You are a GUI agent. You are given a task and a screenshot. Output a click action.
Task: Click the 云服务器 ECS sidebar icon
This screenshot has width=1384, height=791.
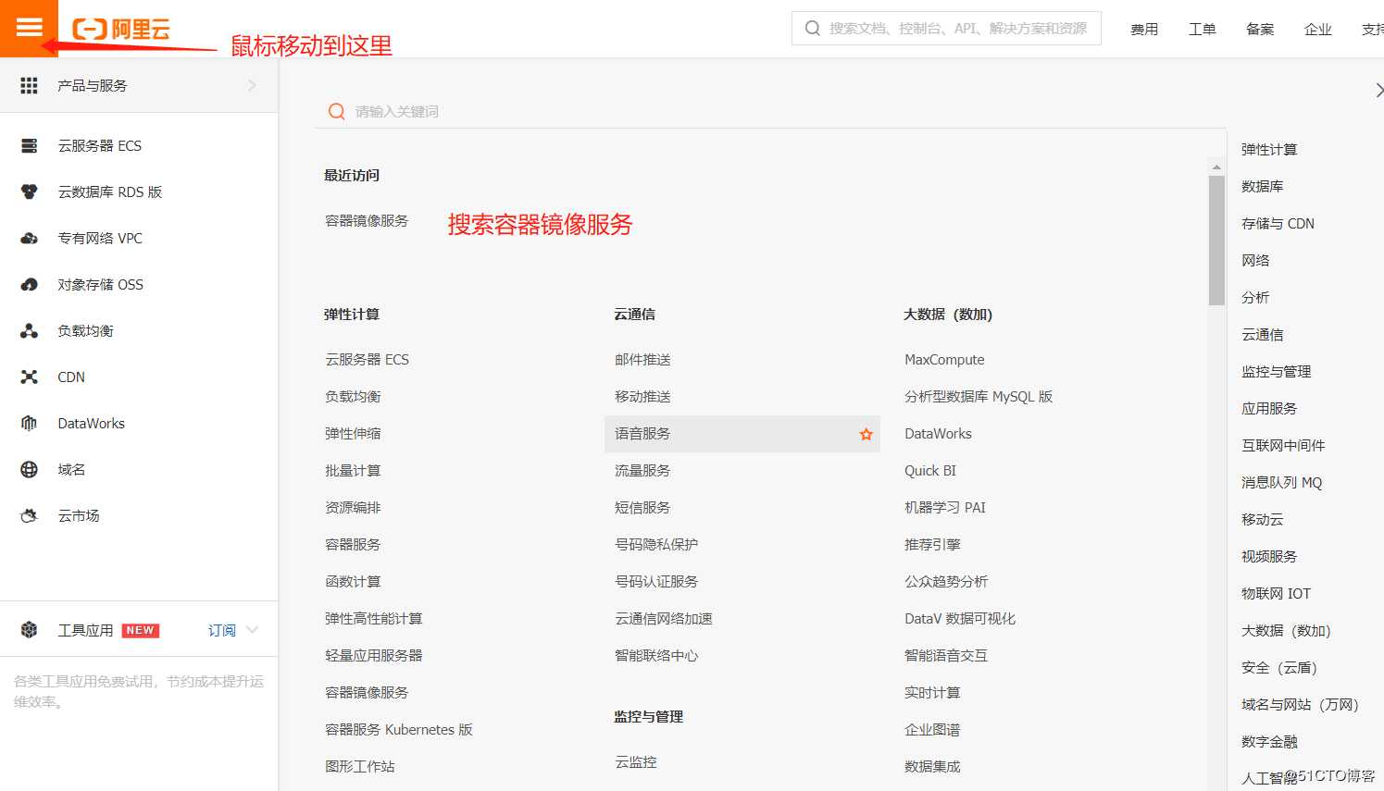(x=30, y=145)
